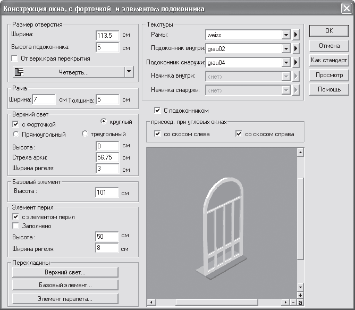355x310 pixels.
Task: Click the preview horizontal scrollbar thumb
Action: click(x=217, y=302)
